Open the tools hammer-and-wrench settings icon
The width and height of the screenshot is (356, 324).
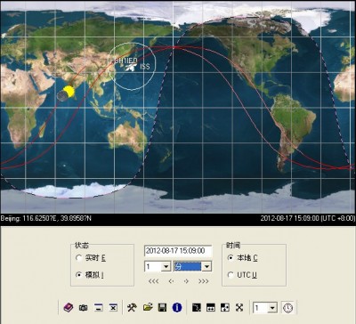[x=132, y=307]
